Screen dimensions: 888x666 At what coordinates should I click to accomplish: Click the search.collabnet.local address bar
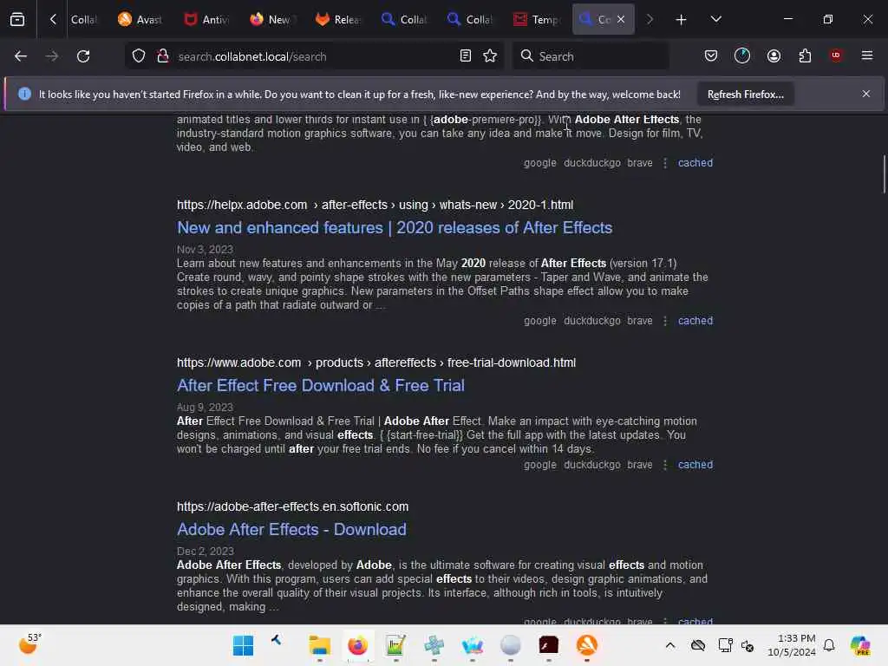pos(314,56)
